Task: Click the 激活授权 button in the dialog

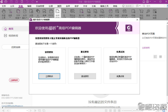Action: click(x=85, y=76)
